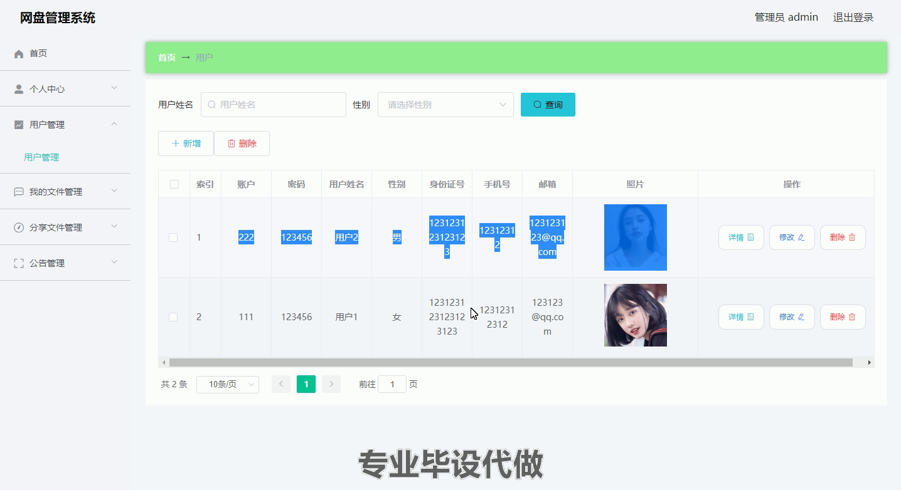Image resolution: width=901 pixels, height=490 pixels.
Task: Collapse 用户管理 menu chevron
Action: click(x=114, y=124)
